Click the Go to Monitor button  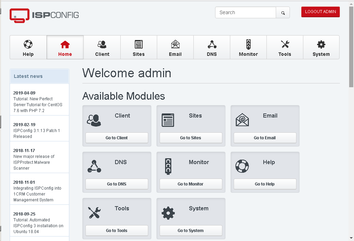[x=191, y=184]
